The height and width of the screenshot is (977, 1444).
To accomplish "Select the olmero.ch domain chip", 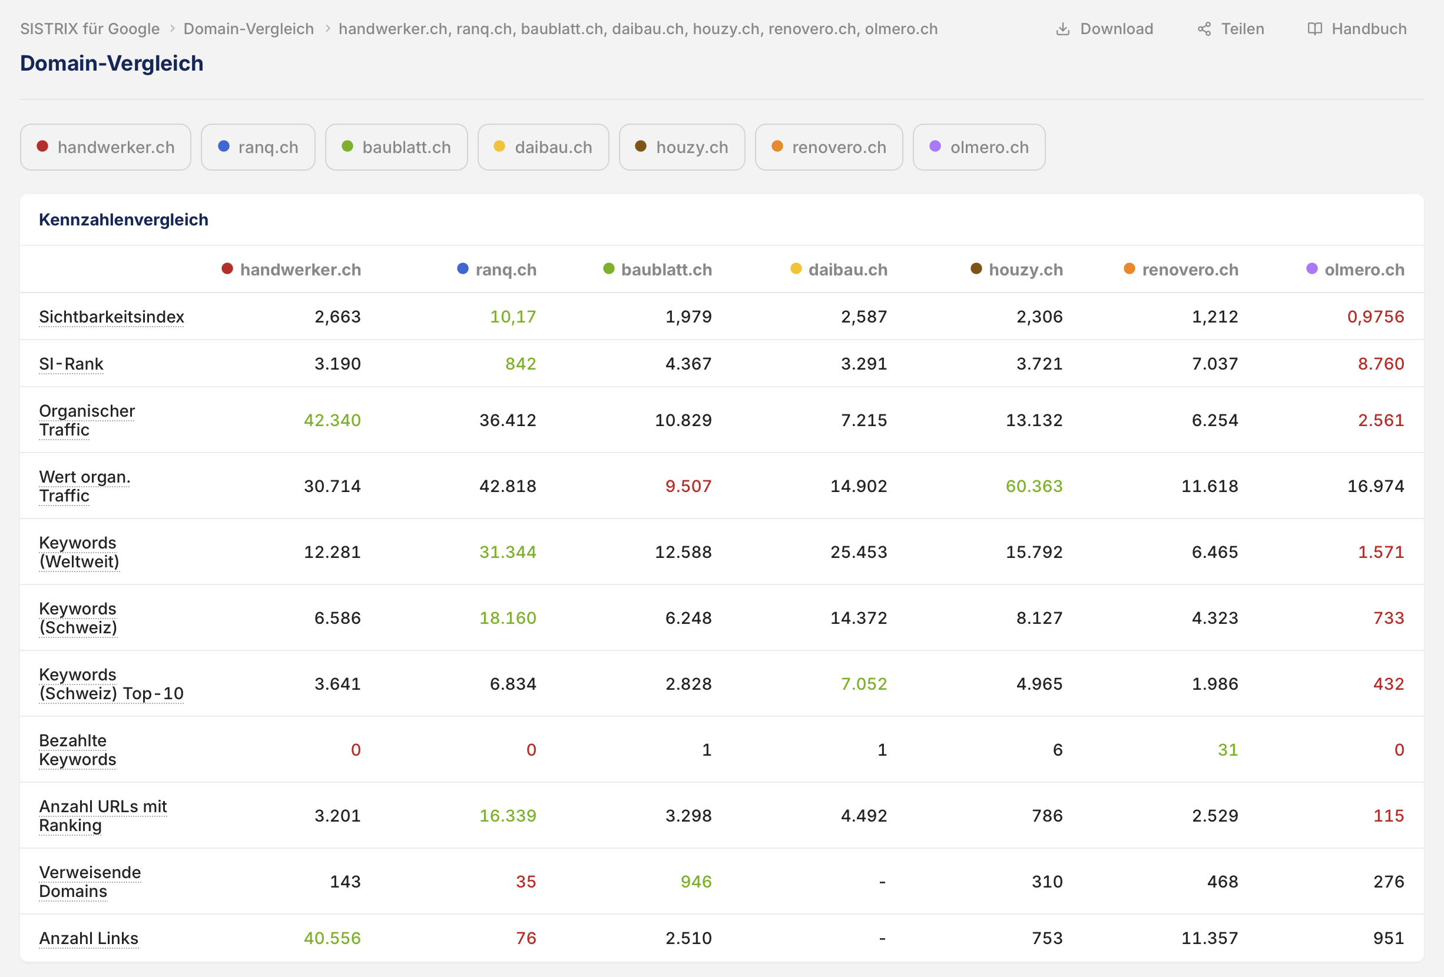I will [x=979, y=147].
